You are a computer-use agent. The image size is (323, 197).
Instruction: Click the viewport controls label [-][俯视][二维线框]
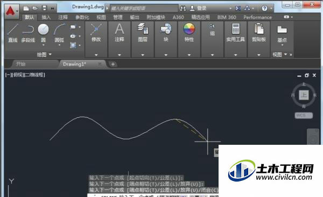pos(25,75)
